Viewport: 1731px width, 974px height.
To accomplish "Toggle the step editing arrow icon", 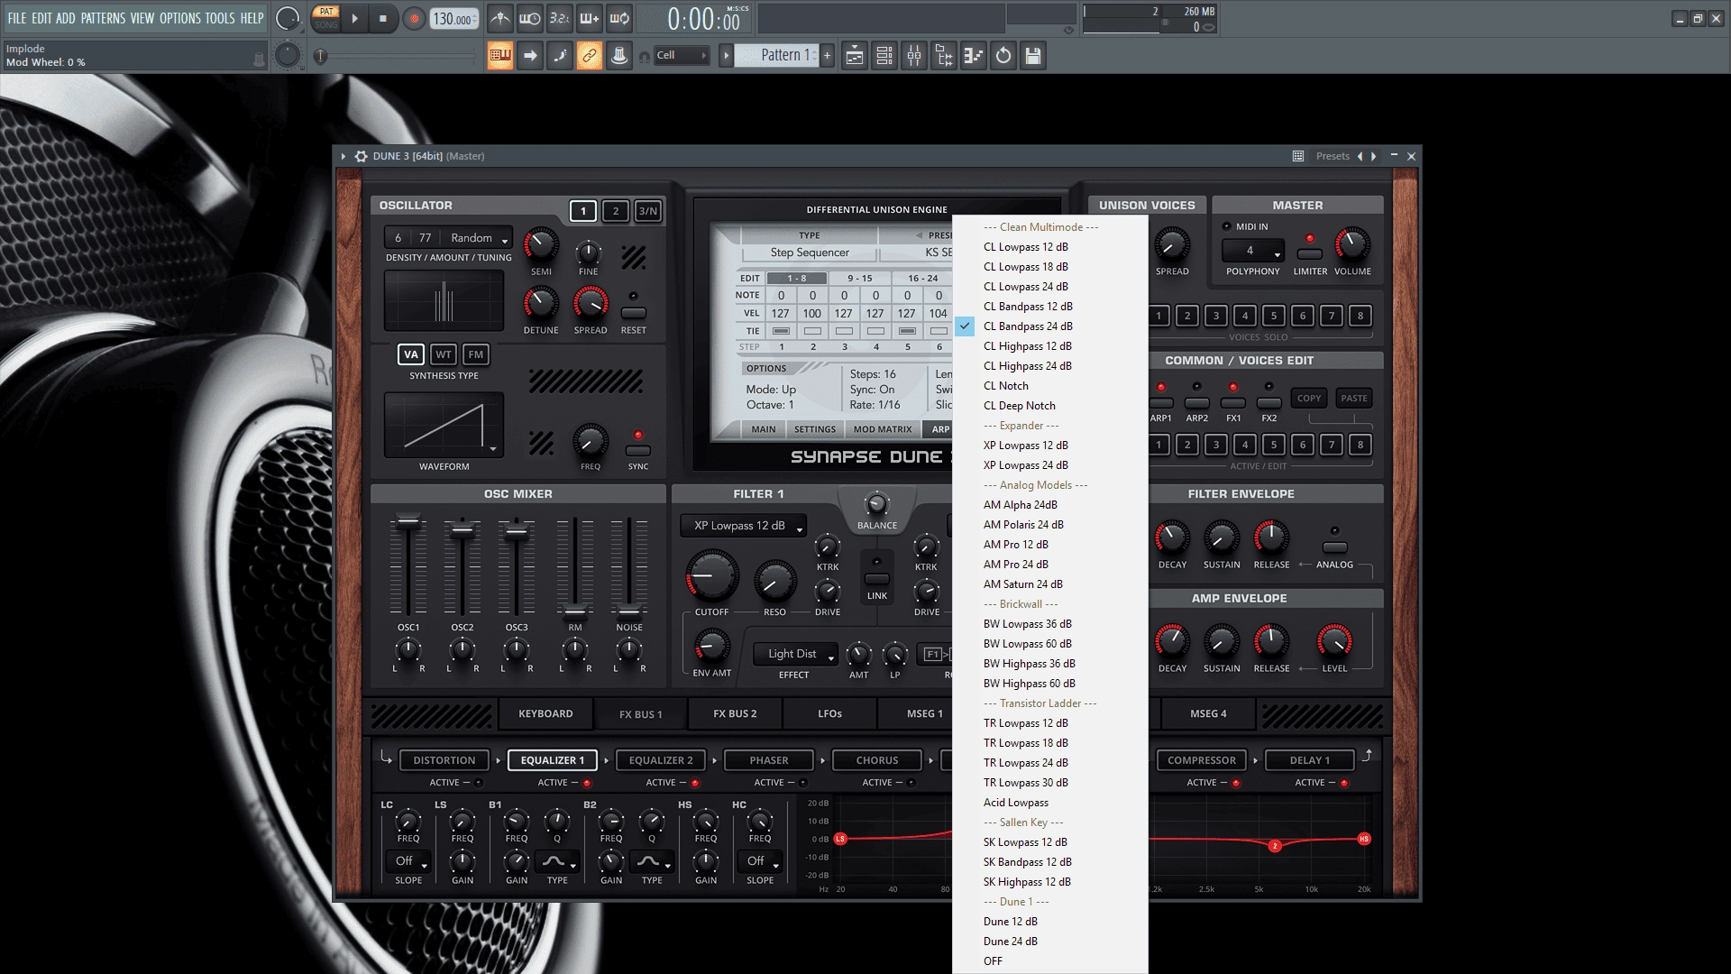I will (x=530, y=56).
